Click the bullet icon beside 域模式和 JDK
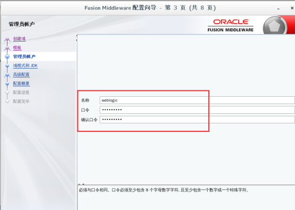 [7, 66]
